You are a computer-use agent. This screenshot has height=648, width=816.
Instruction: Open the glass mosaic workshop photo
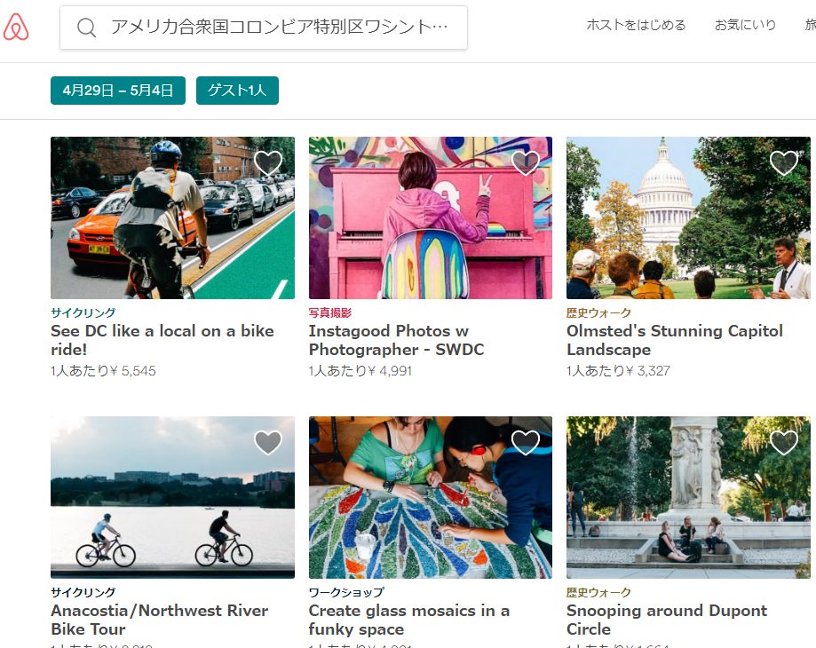(431, 497)
